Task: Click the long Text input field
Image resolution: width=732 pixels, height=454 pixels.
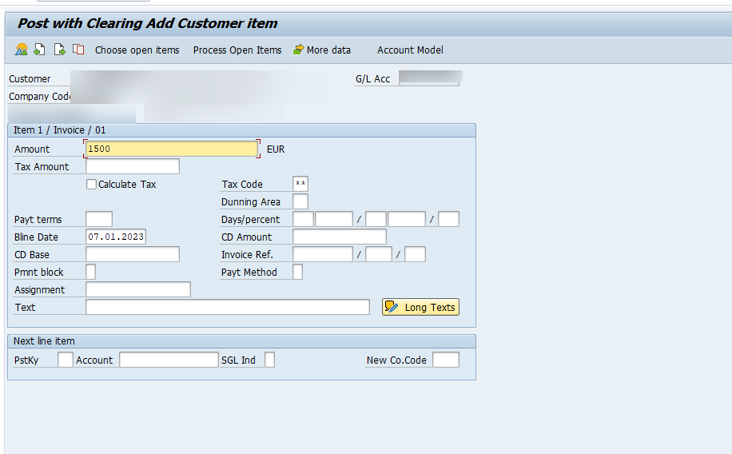Action: 227,307
